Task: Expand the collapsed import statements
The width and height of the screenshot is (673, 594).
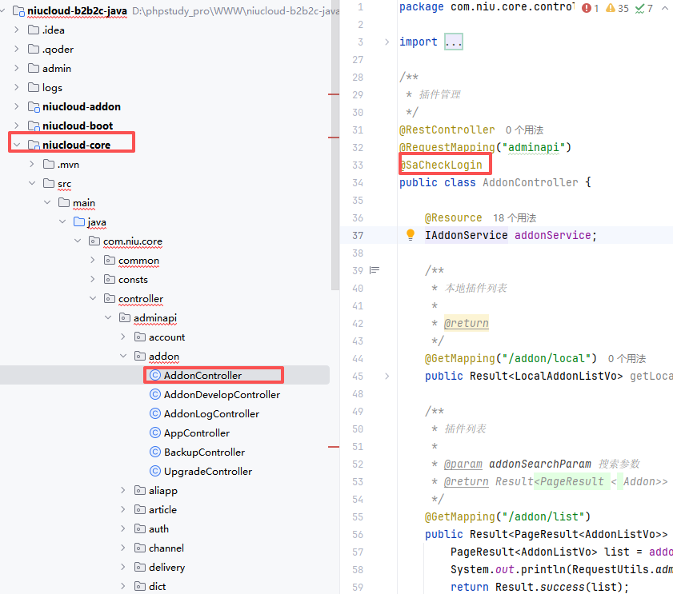Action: coord(453,42)
